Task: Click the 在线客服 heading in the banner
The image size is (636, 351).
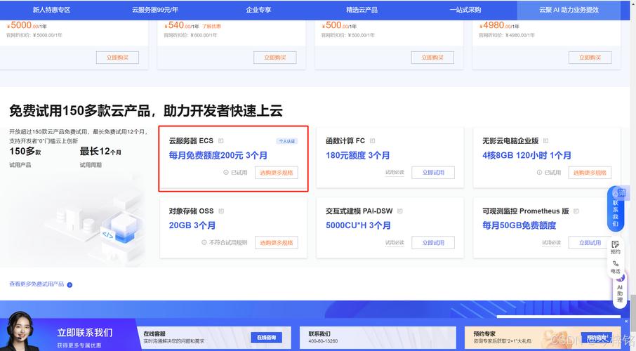Action: pyautogui.click(x=154, y=333)
